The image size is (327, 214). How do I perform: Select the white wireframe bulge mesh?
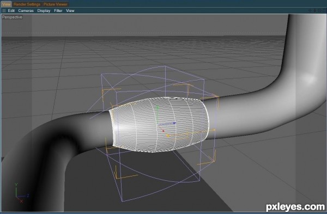159,125
